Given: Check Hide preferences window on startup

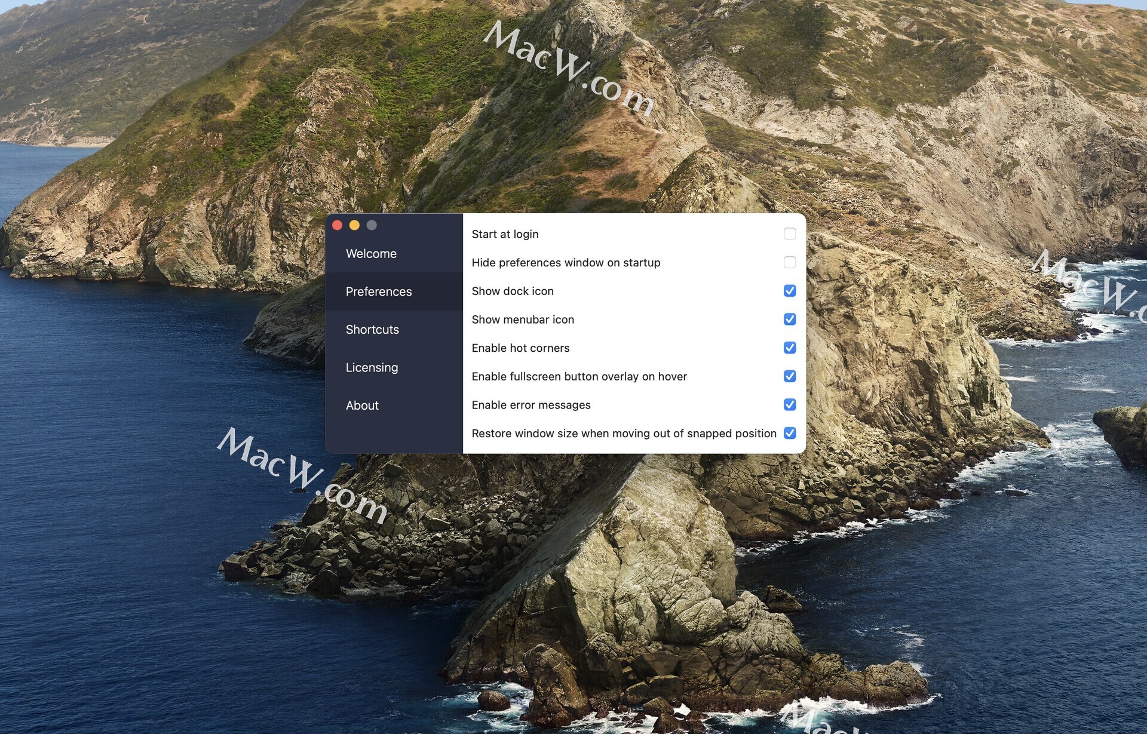Looking at the screenshot, I should point(789,262).
